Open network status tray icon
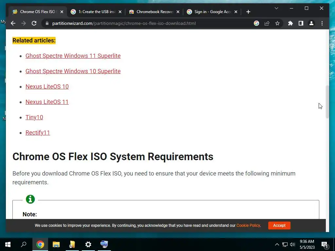Image resolution: width=335 pixels, height=251 pixels. click(x=285, y=244)
